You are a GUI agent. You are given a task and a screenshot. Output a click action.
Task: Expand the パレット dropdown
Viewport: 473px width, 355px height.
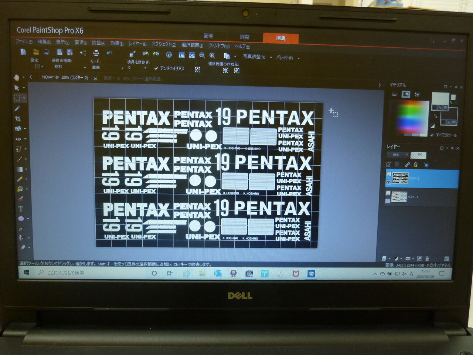coord(298,58)
